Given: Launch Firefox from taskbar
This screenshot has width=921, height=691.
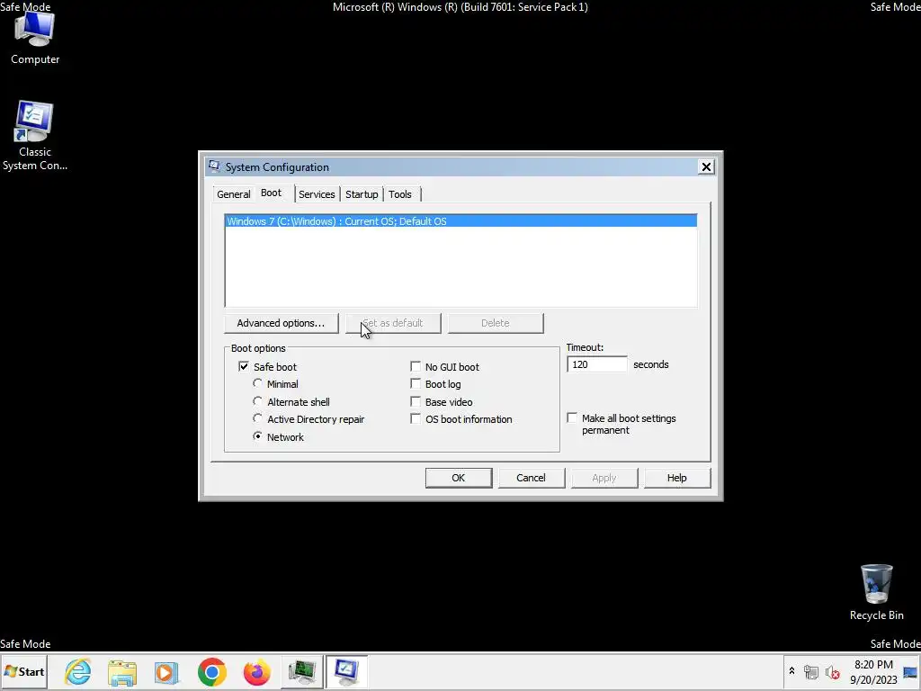Looking at the screenshot, I should 256,672.
